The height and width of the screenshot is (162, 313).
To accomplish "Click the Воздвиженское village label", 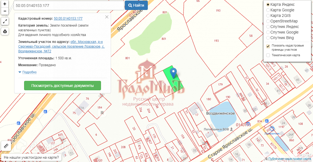I will [220, 113].
